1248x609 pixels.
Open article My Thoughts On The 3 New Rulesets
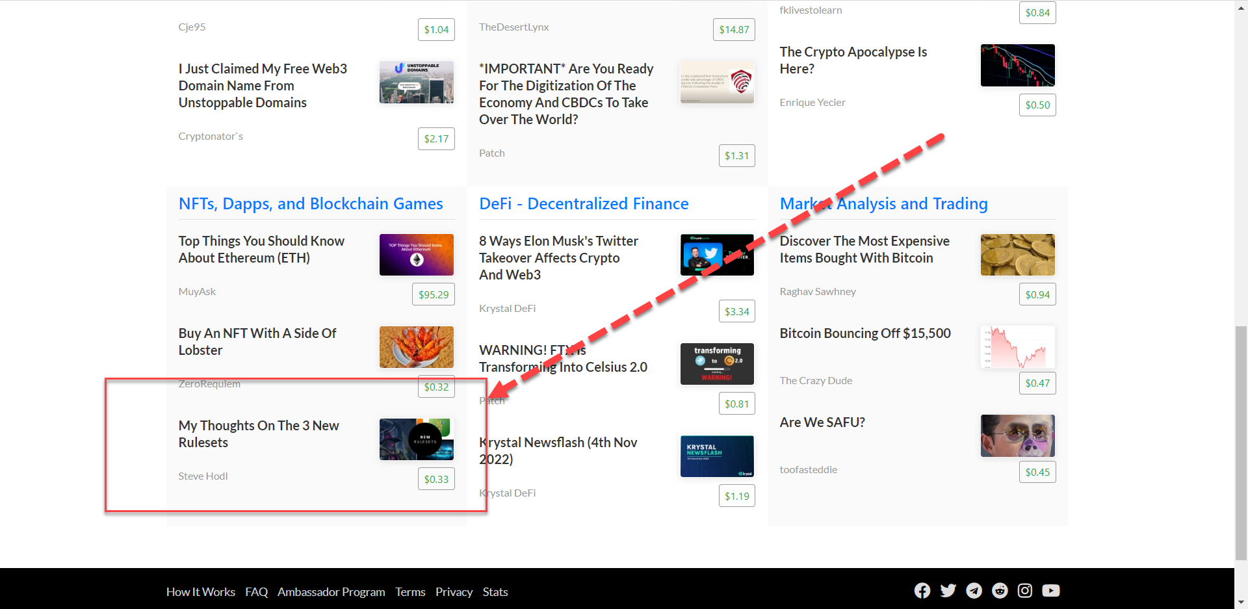pos(259,434)
